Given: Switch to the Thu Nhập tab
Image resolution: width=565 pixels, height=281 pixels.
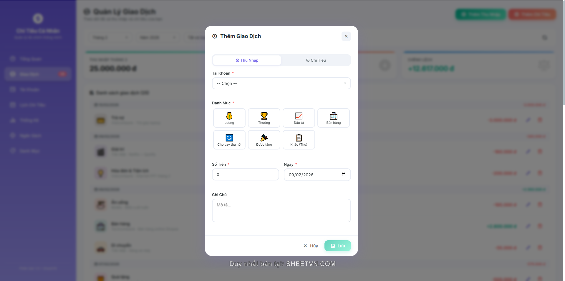Looking at the screenshot, I should (x=247, y=60).
